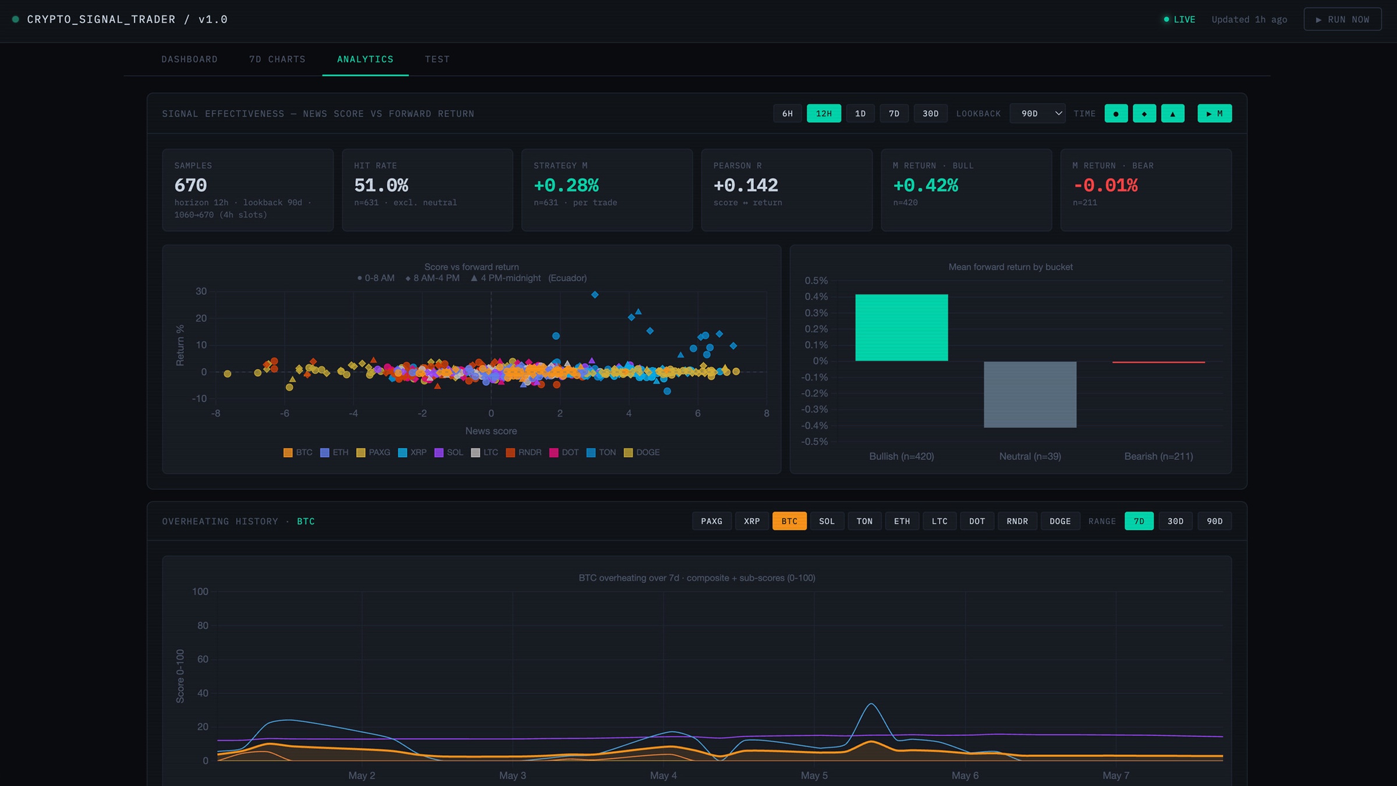Image resolution: width=1397 pixels, height=786 pixels.
Task: Switch to the Dashboard tab
Action: [189, 59]
